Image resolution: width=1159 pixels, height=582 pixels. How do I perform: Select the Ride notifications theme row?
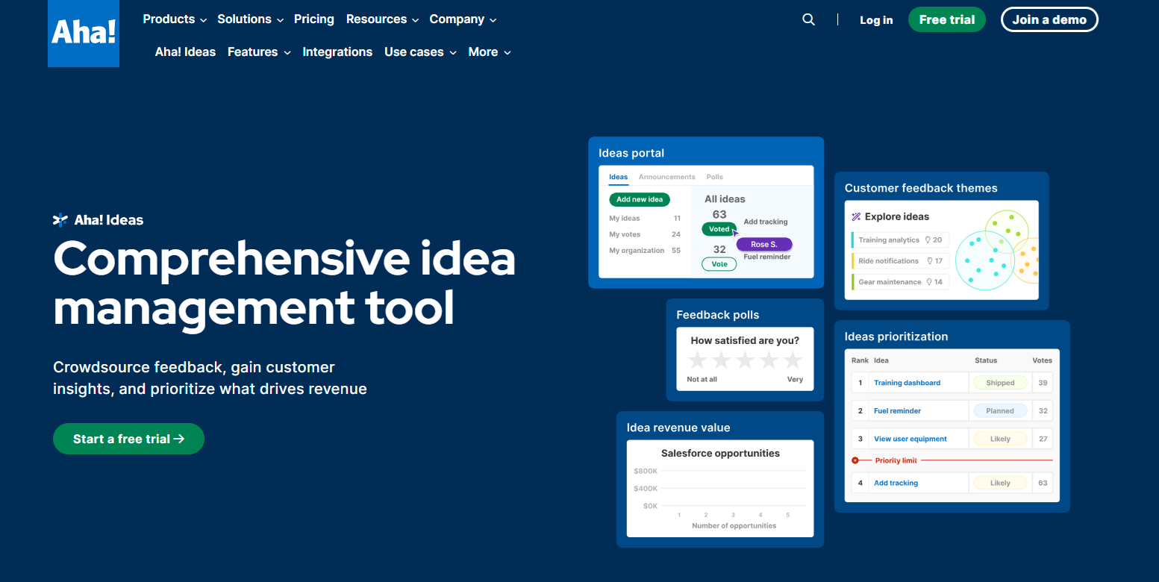click(x=900, y=261)
